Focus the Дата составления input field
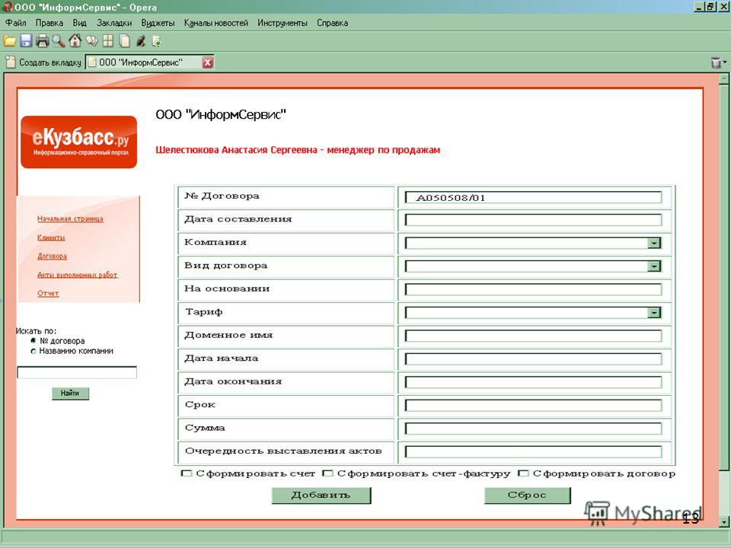This screenshot has width=731, height=548. [x=533, y=220]
